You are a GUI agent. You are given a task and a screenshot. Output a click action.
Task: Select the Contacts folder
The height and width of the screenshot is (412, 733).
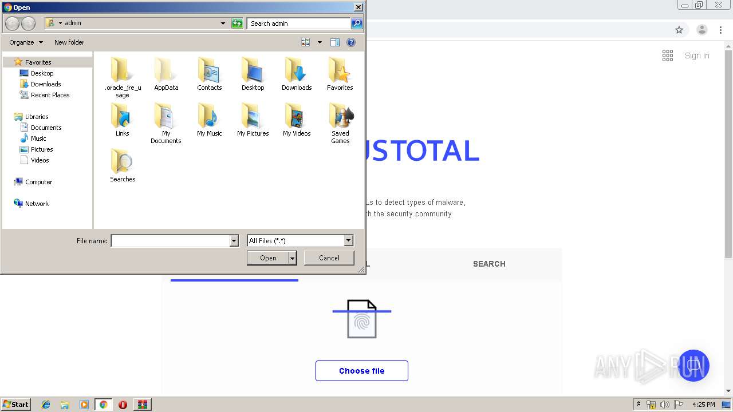pos(210,74)
